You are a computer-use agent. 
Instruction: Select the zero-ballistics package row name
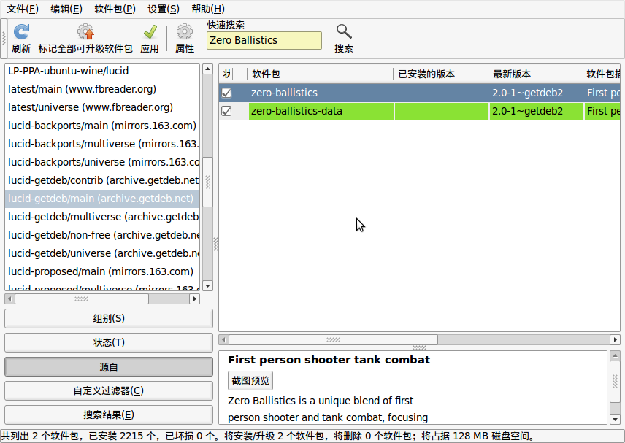284,93
